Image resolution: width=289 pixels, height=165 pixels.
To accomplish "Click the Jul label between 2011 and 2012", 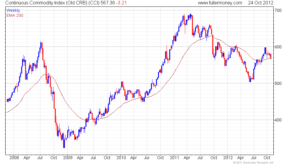I will click(x=200, y=158).
